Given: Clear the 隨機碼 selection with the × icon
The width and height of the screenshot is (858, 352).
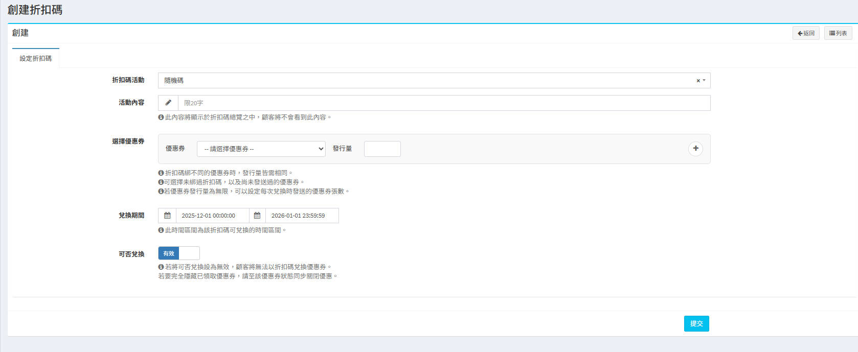Looking at the screenshot, I should [698, 81].
